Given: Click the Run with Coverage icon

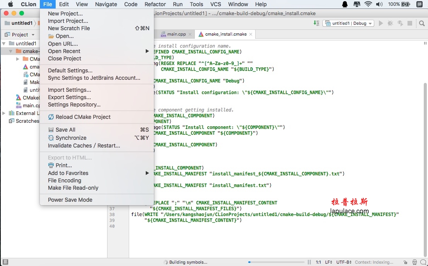Looking at the screenshot, I should point(400,24).
